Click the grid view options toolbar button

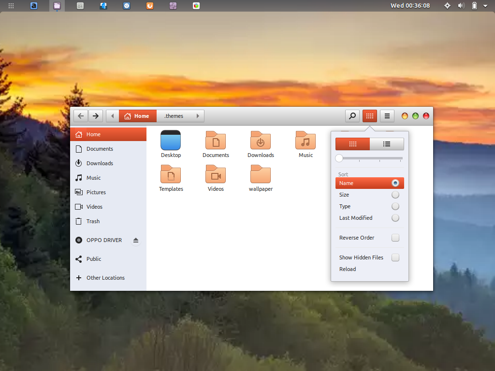tap(370, 116)
